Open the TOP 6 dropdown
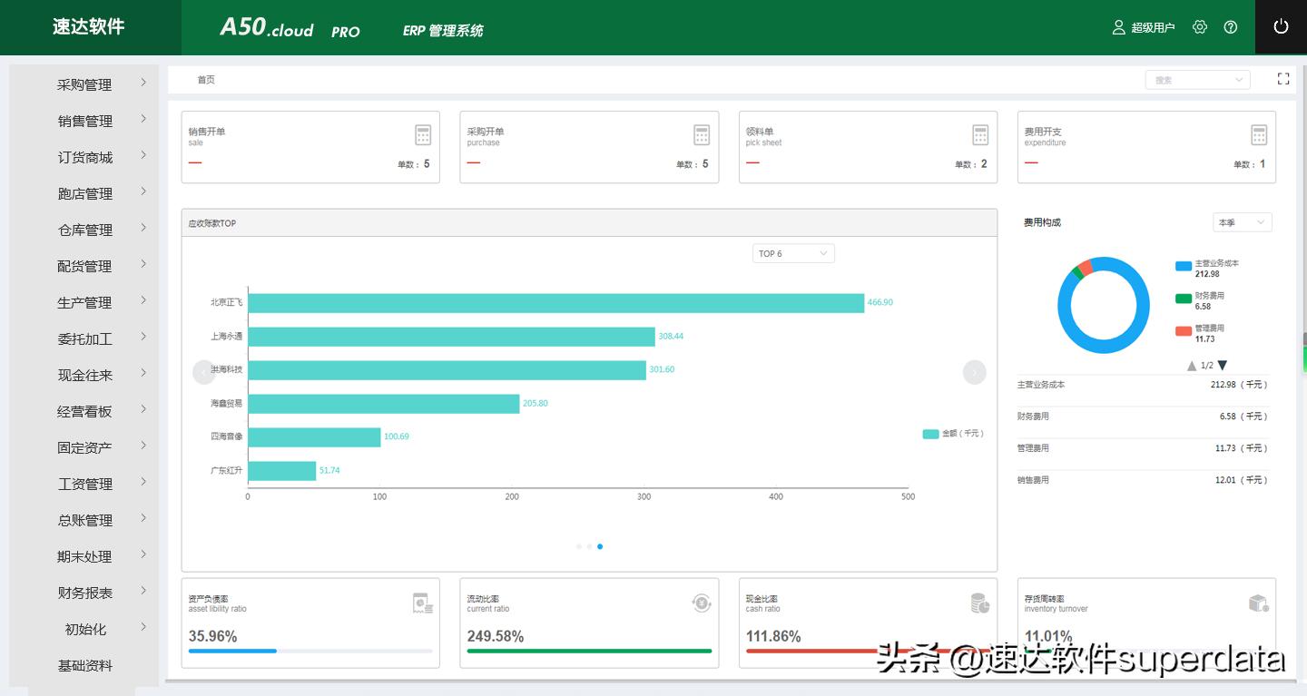Viewport: 1307px width, 696px height. pos(792,253)
